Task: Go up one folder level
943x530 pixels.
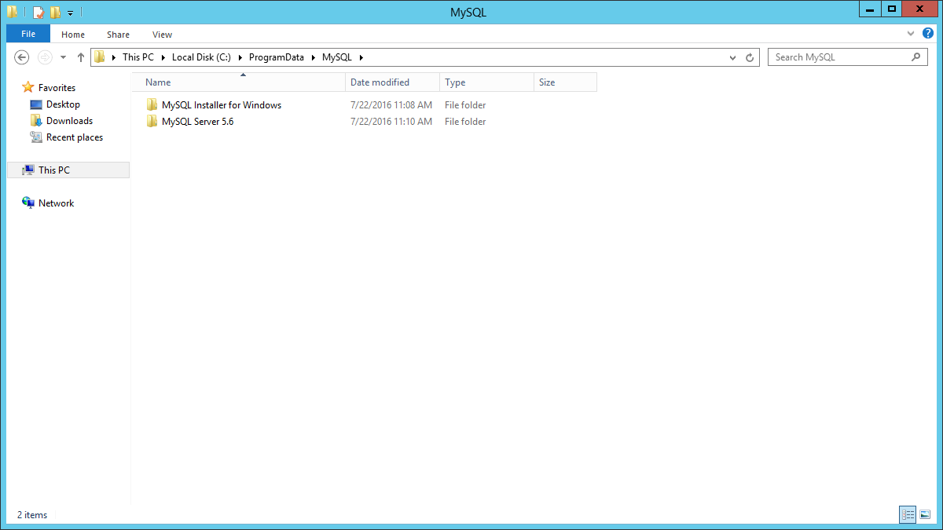Action: [x=80, y=57]
